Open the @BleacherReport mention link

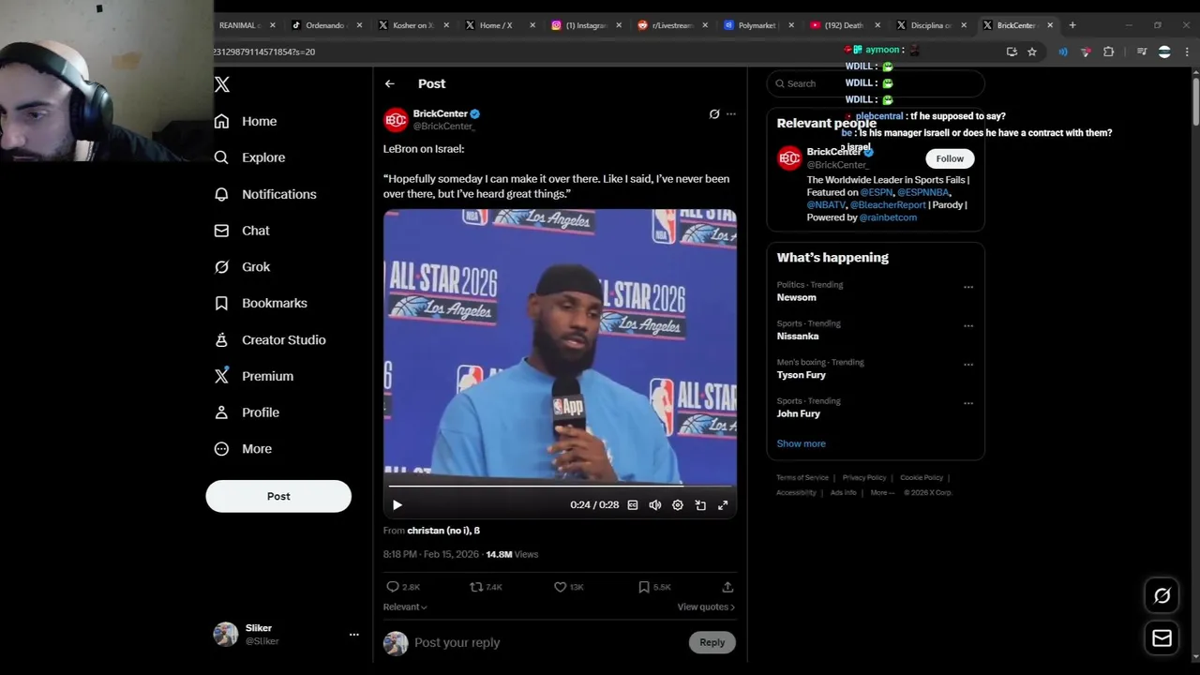coord(888,204)
